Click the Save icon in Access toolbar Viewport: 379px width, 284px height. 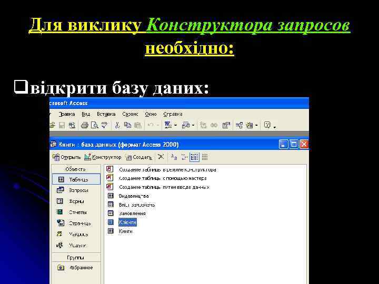(62, 125)
